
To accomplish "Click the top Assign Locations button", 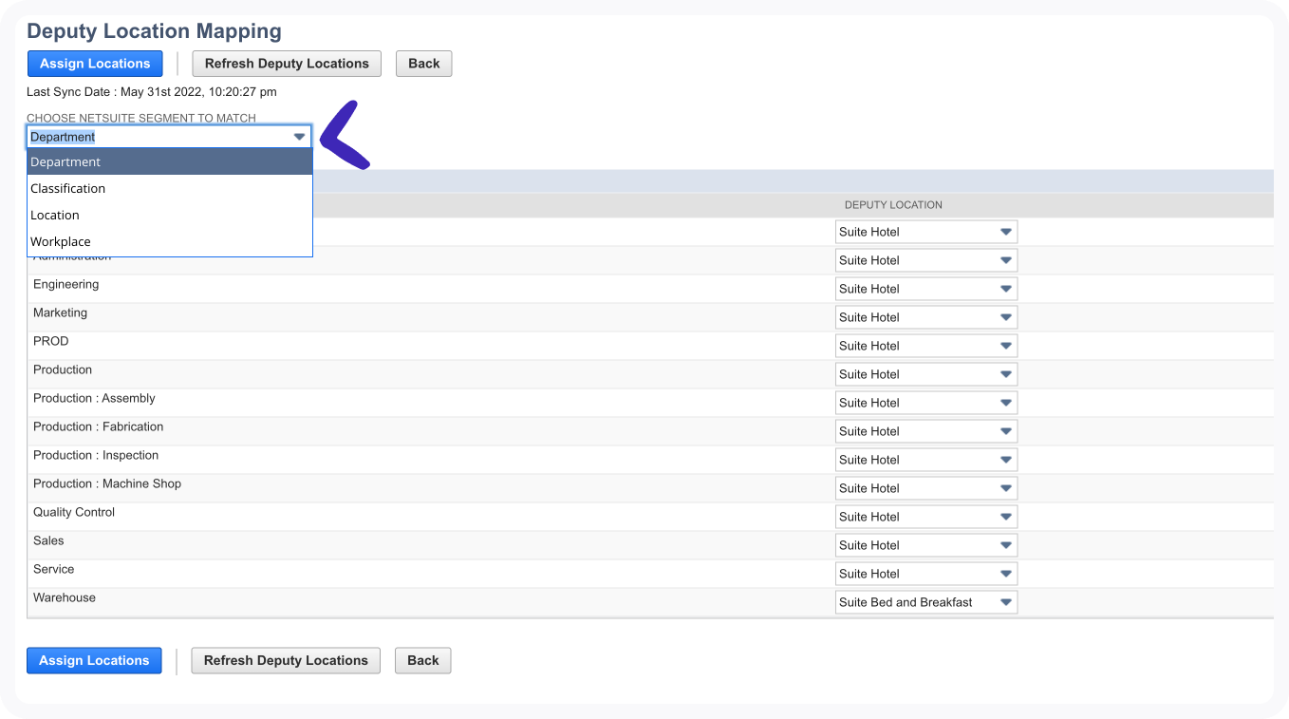I will point(95,64).
